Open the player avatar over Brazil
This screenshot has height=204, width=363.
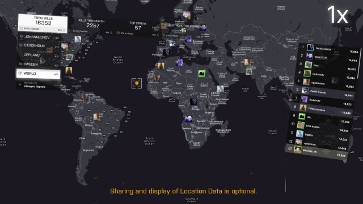(97, 117)
